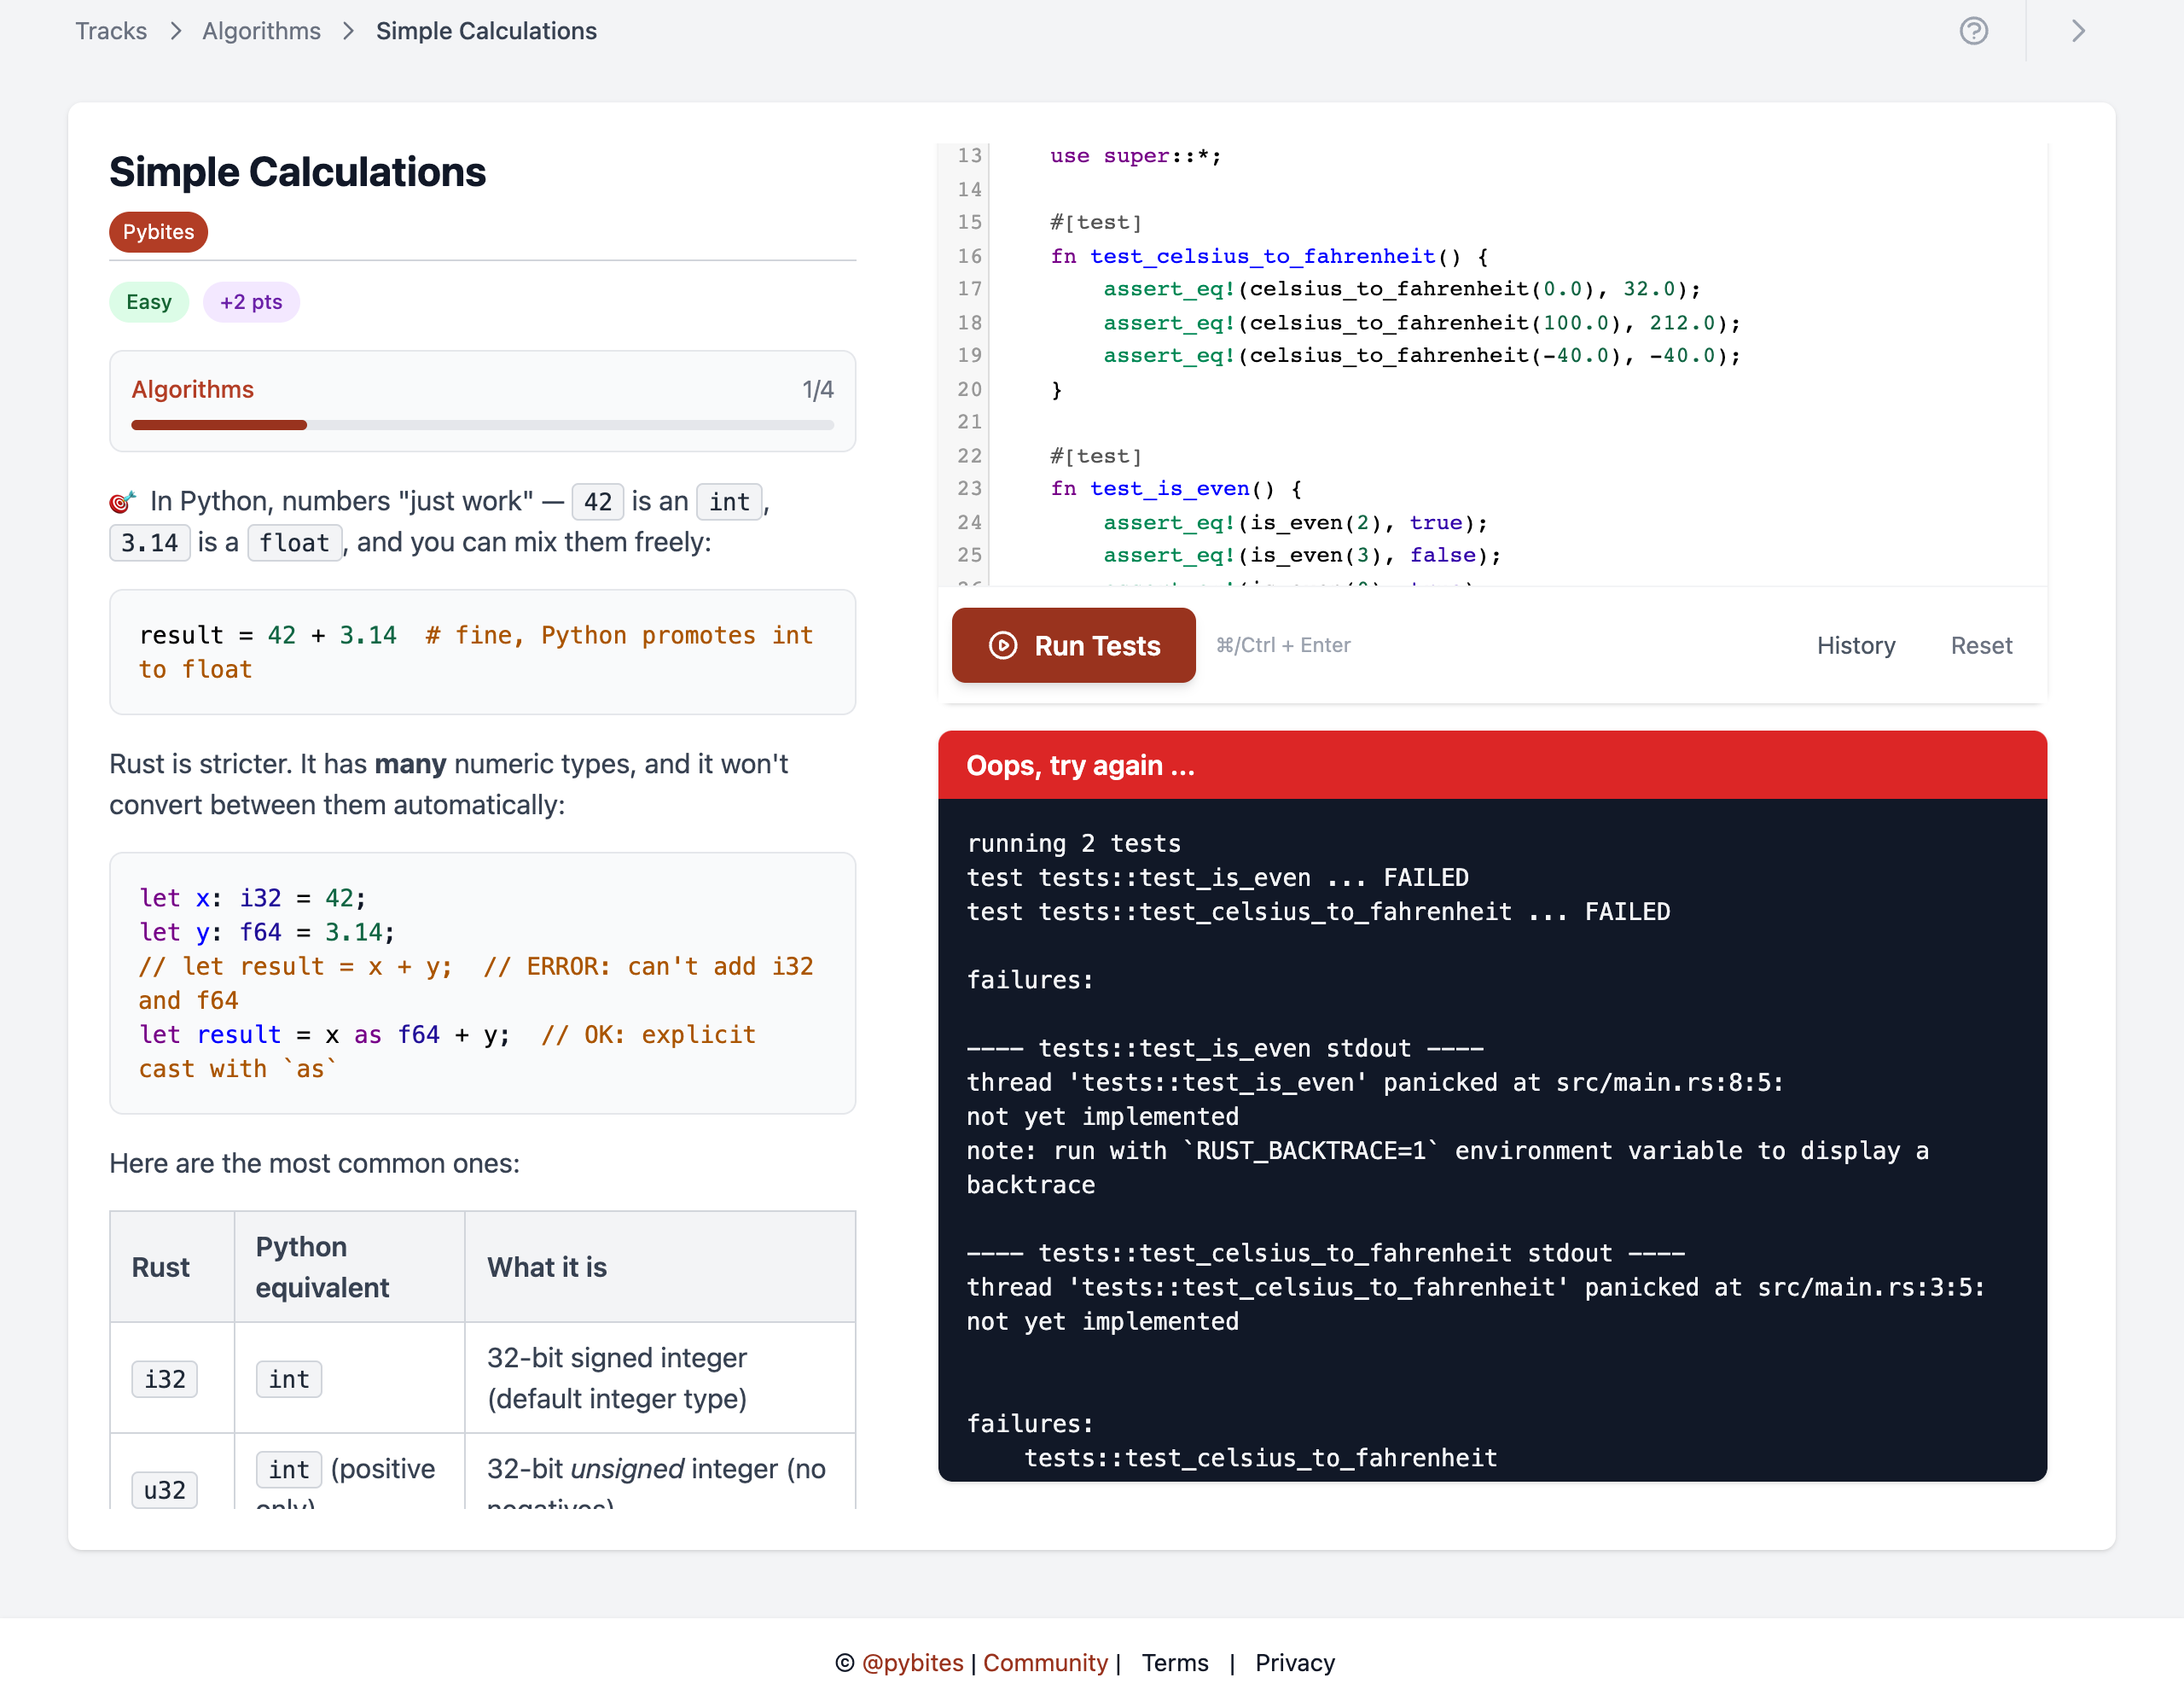
Task: Click the Algorithms track progress bar
Action: pyautogui.click(x=482, y=425)
